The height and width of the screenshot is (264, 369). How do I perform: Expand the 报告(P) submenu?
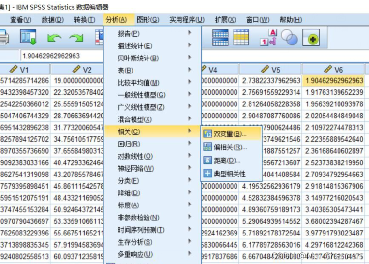click(x=152, y=34)
